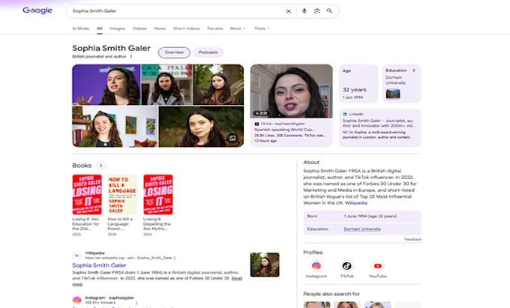
Task: Open photo of Sophia speaking on purple stage
Action: click(x=106, y=85)
